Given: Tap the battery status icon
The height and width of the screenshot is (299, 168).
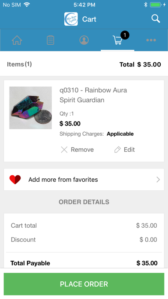Looking at the screenshot, I should point(156,5).
